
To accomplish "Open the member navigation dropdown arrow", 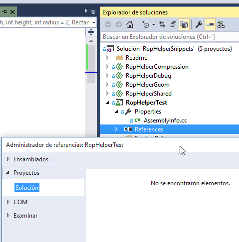I will 94,22.
